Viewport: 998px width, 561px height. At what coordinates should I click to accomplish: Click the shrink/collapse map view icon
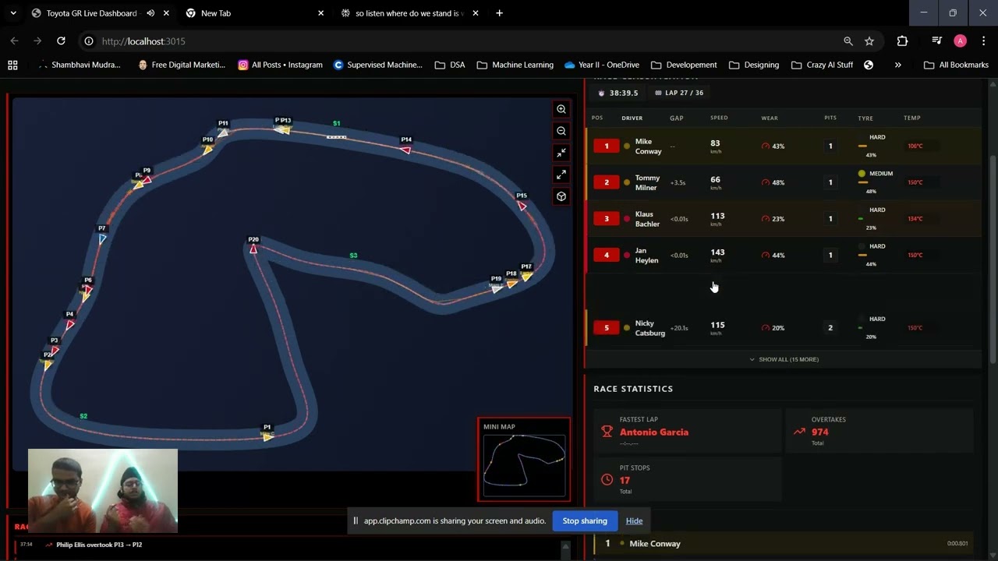(561, 153)
